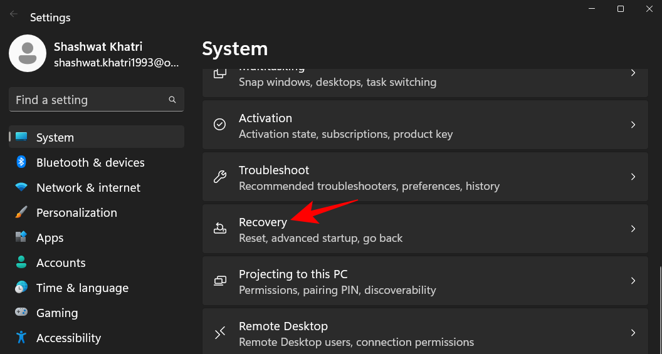Click the Shashwat Khatri account name
This screenshot has height=354, width=662.
(98, 46)
